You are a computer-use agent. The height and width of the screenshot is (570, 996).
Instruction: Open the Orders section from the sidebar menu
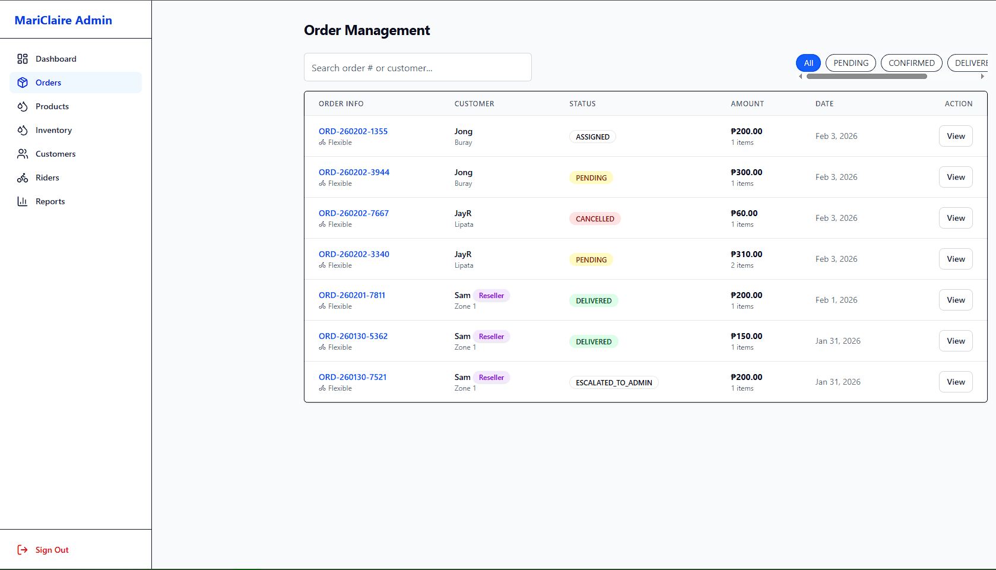pyautogui.click(x=48, y=83)
